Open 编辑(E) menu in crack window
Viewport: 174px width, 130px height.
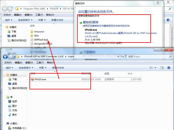[19, 63]
